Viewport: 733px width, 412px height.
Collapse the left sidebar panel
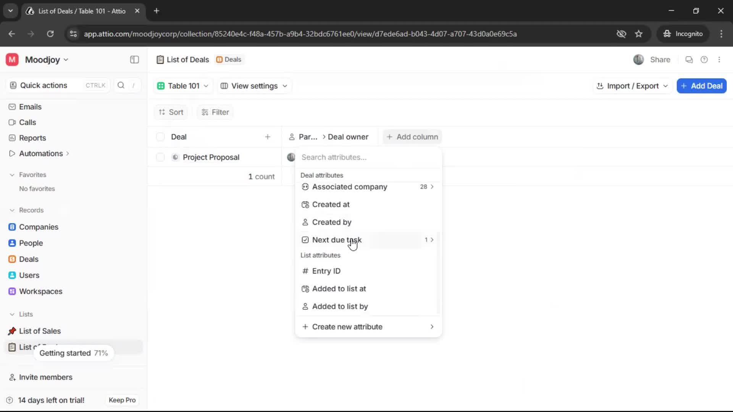[134, 60]
